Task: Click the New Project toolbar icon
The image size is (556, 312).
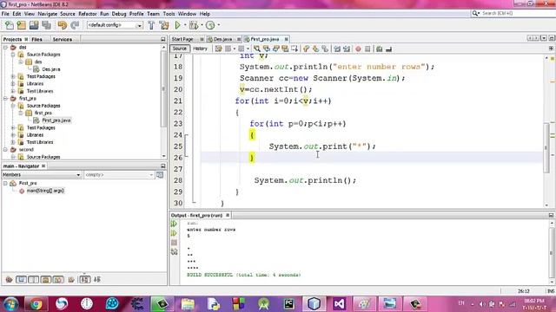Action: tap(21, 25)
